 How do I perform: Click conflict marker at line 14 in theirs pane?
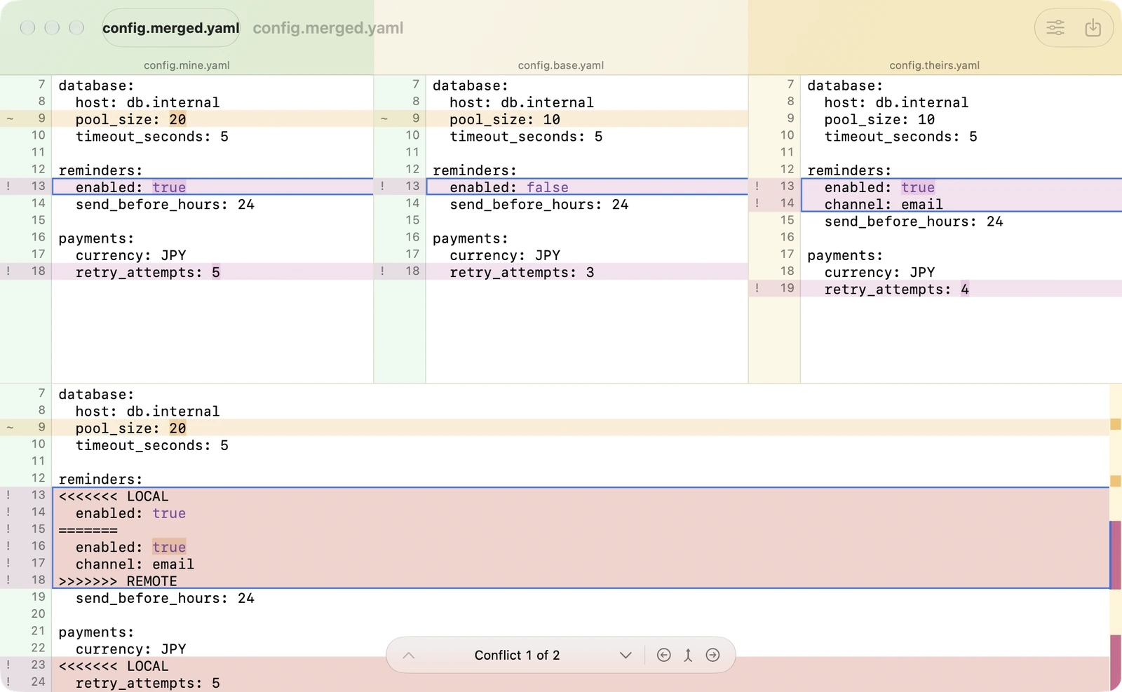click(x=757, y=203)
